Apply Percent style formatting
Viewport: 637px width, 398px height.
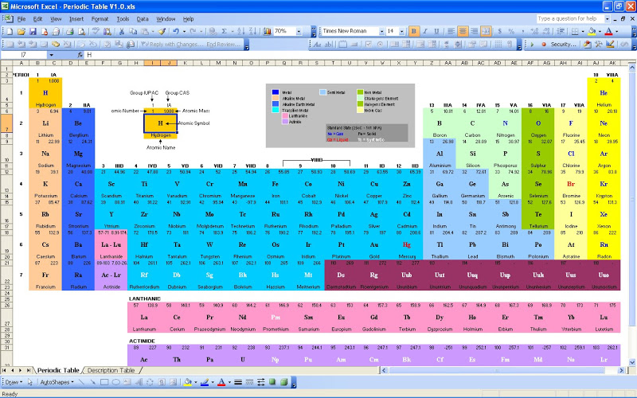click(511, 31)
